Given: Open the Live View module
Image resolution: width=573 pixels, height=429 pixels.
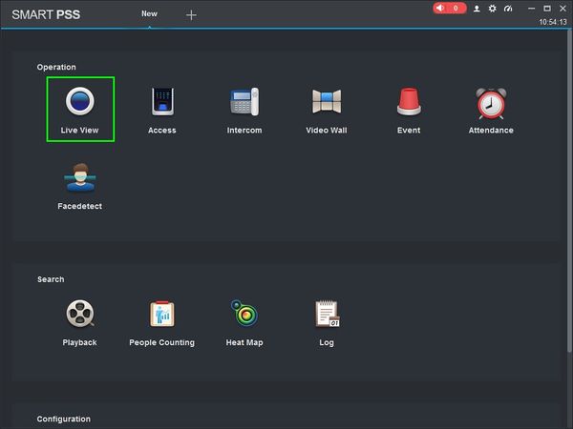Looking at the screenshot, I should point(80,109).
